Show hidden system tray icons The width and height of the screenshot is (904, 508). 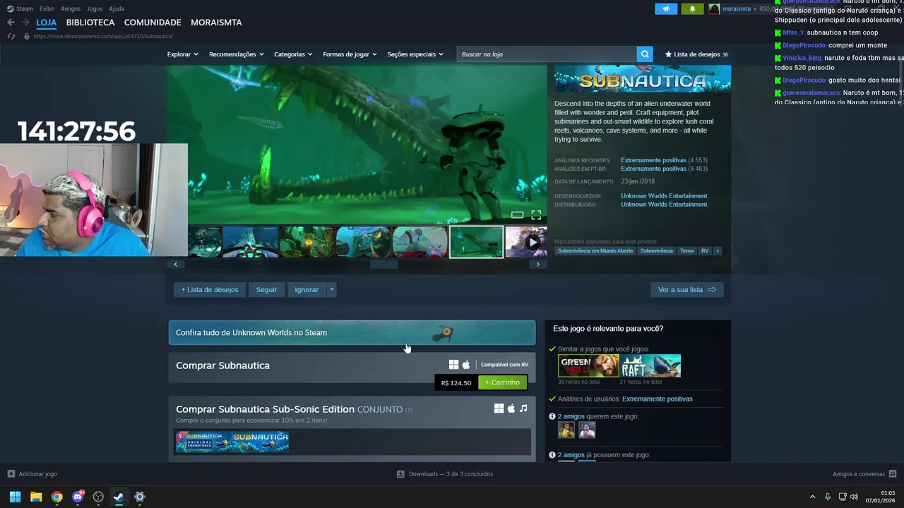click(x=812, y=497)
